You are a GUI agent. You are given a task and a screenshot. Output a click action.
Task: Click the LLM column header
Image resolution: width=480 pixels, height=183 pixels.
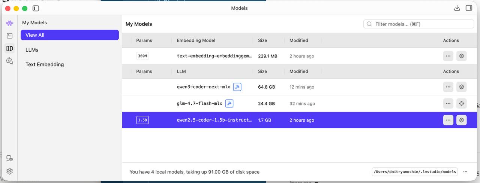181,71
